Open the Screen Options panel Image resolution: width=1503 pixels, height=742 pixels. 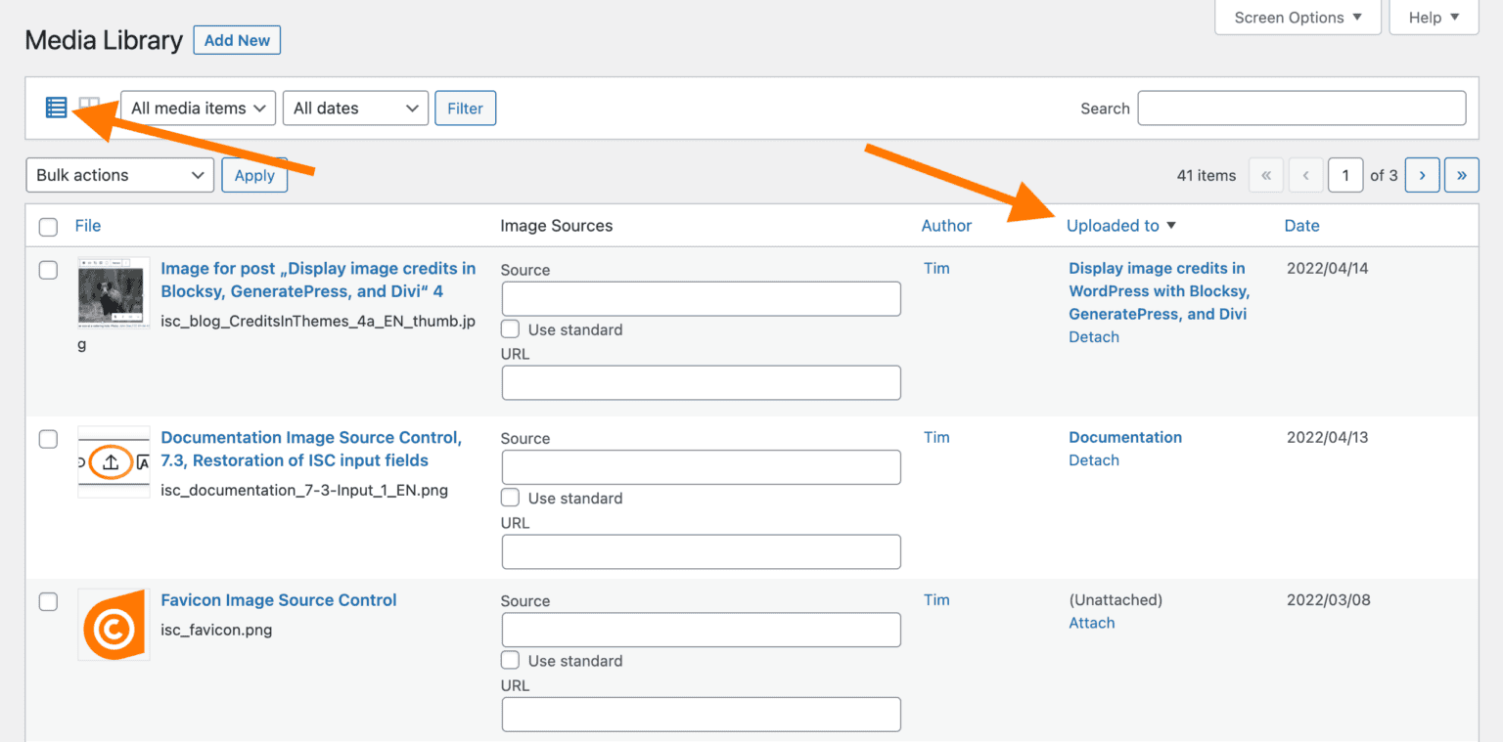point(1298,17)
